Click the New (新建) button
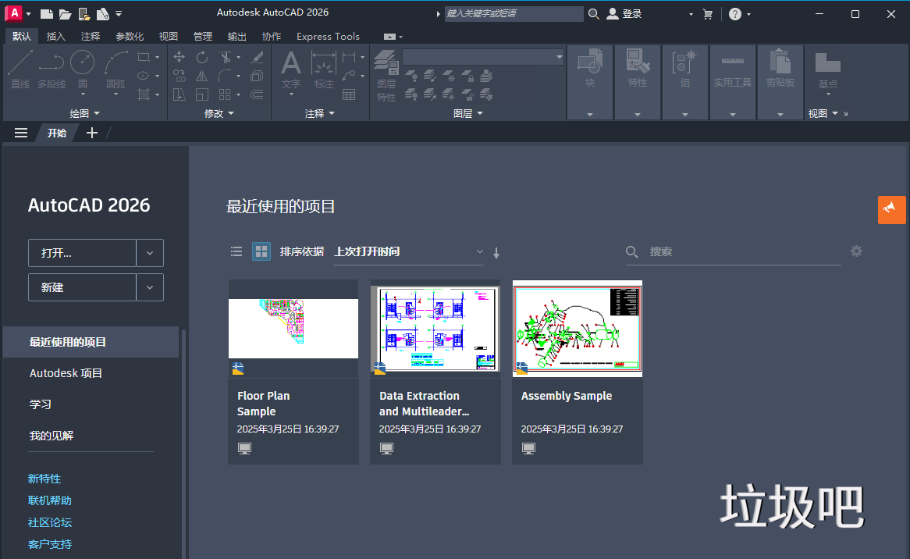Image resolution: width=910 pixels, height=559 pixels. point(82,287)
